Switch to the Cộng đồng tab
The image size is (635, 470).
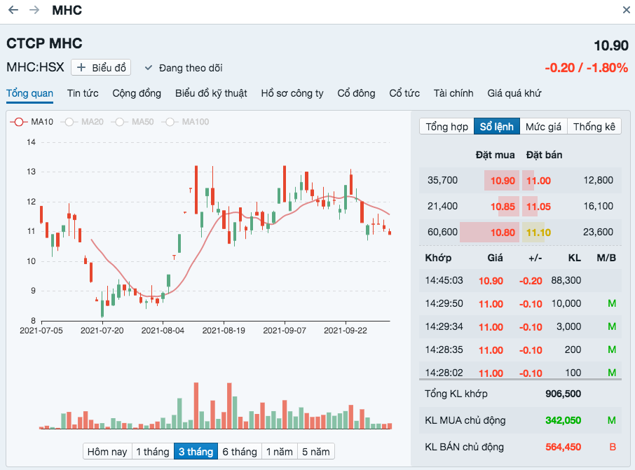coord(137,93)
